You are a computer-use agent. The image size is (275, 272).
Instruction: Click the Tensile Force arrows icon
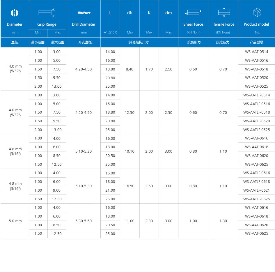pyautogui.click(x=223, y=13)
